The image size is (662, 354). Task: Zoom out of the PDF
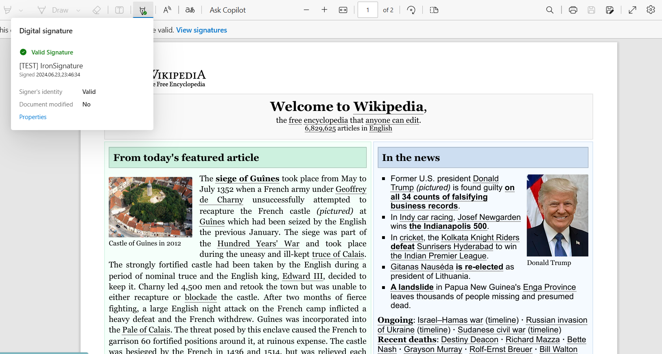(x=306, y=10)
